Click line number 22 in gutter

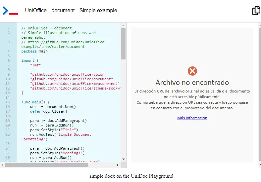[x=8, y=134]
